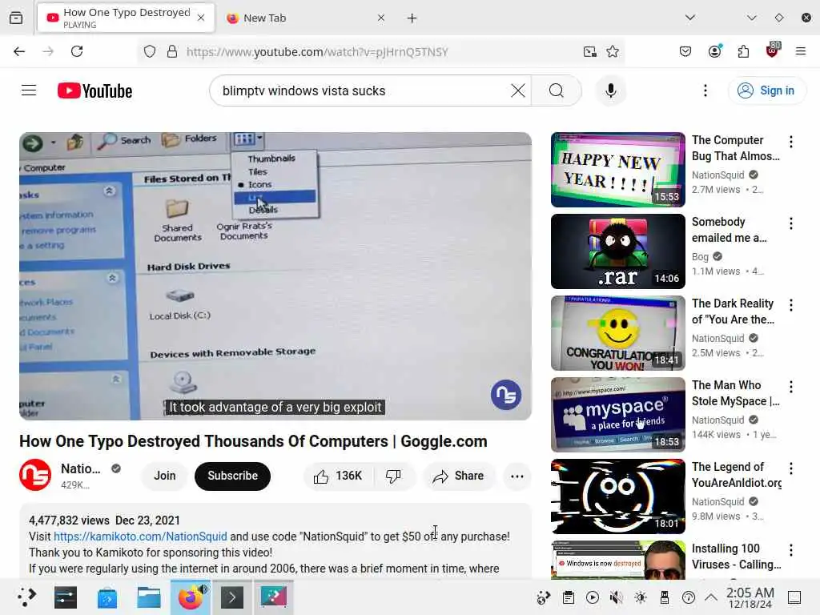This screenshot has height=615, width=820.
Task: Open options for Somebody emailed me video
Action: click(x=790, y=223)
